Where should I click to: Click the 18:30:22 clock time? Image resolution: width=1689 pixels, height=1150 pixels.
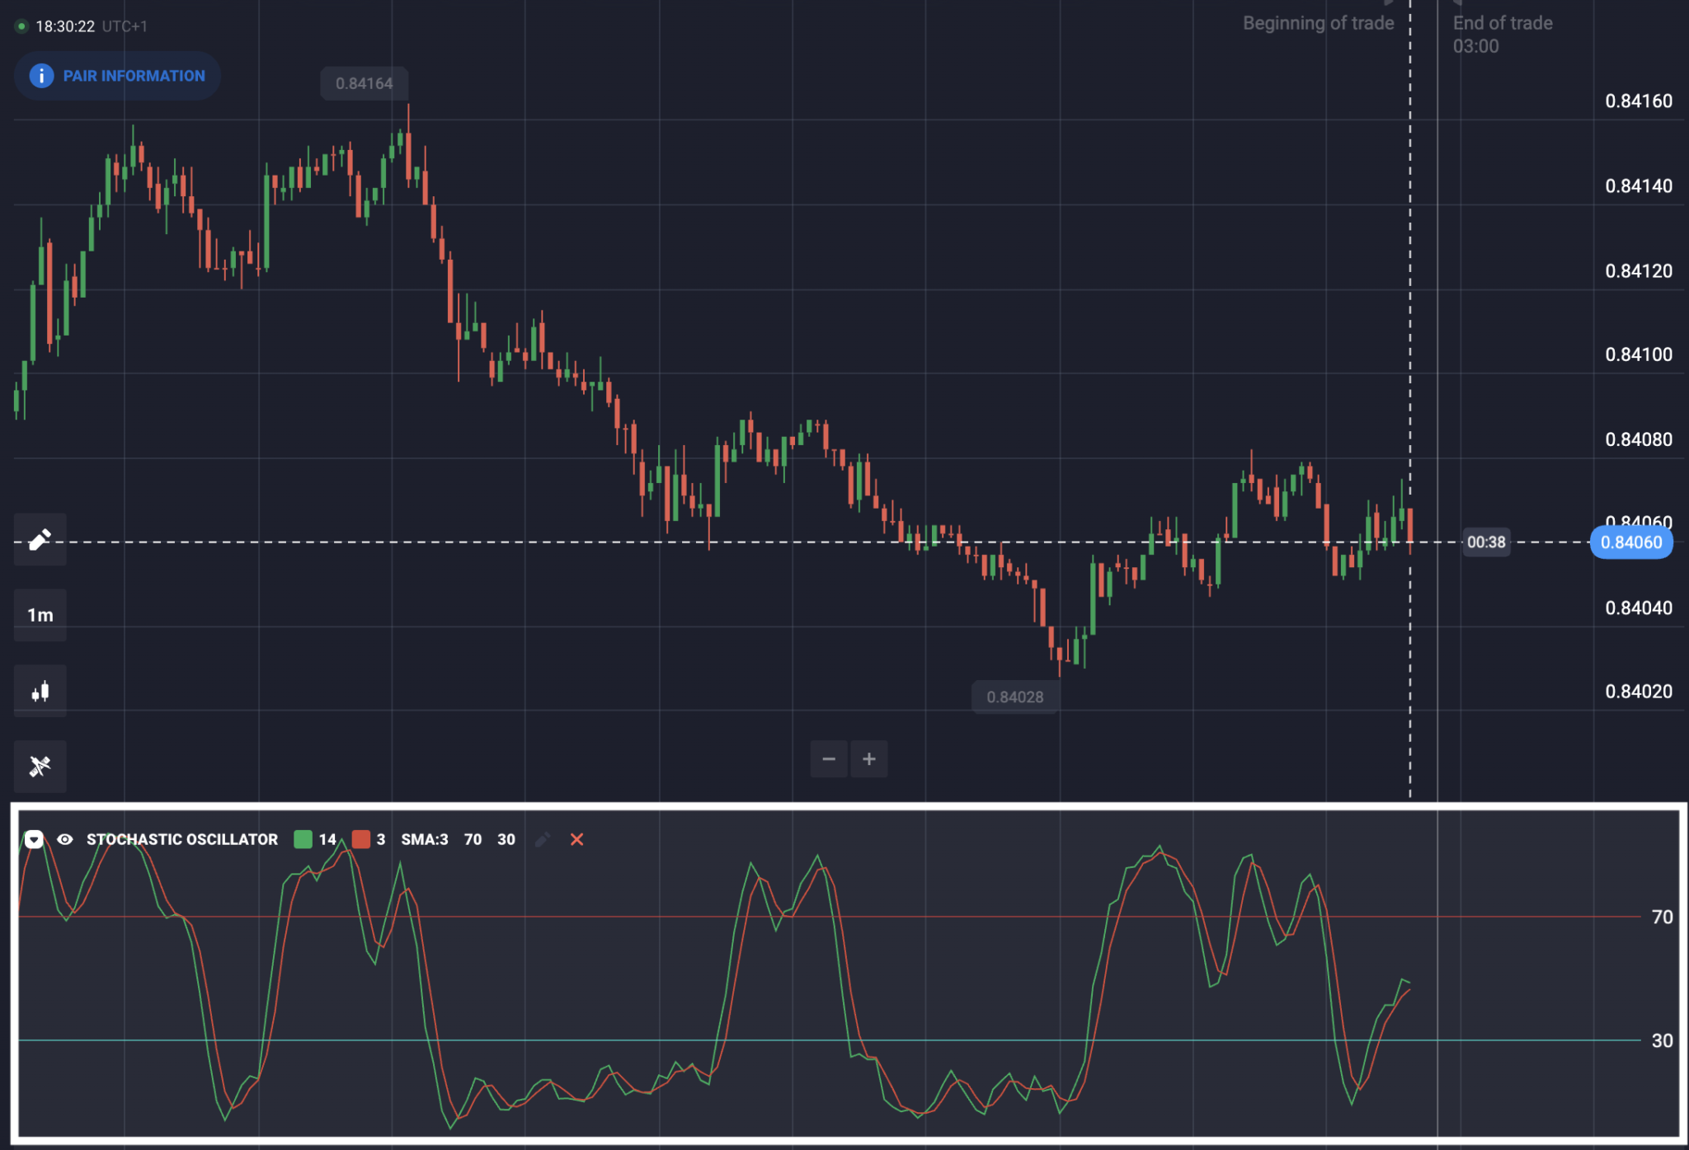click(x=65, y=26)
